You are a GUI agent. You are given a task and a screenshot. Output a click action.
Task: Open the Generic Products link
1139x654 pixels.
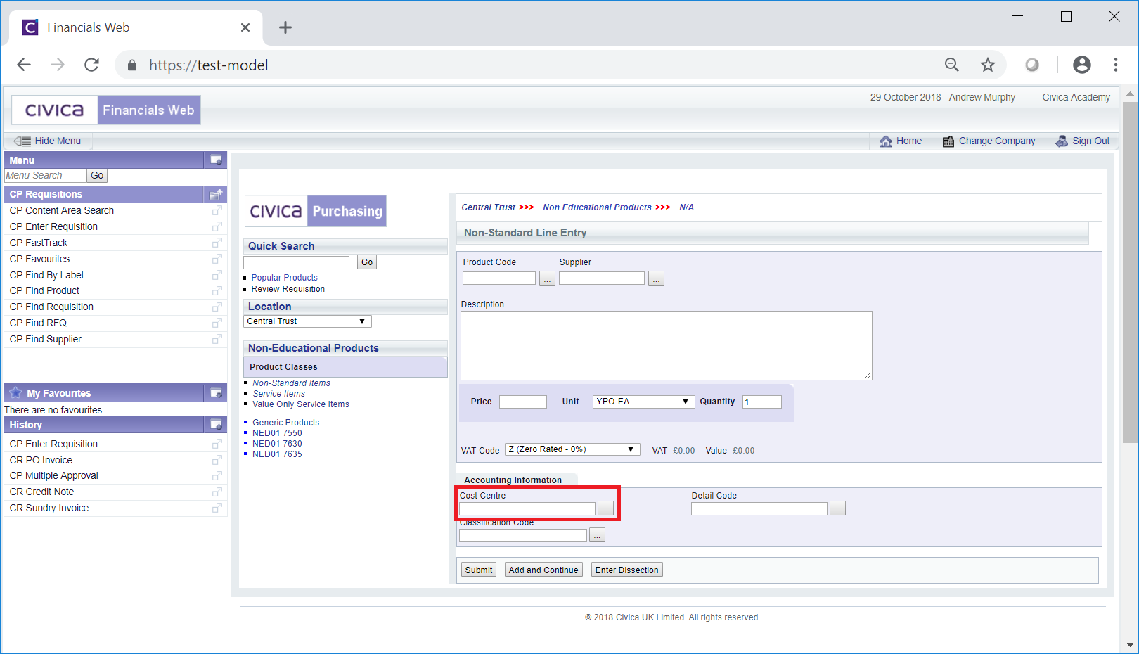286,423
